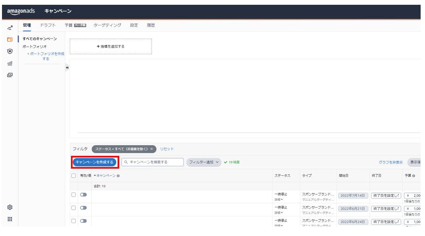Click キャンペーンを作成する button

click(x=94, y=162)
